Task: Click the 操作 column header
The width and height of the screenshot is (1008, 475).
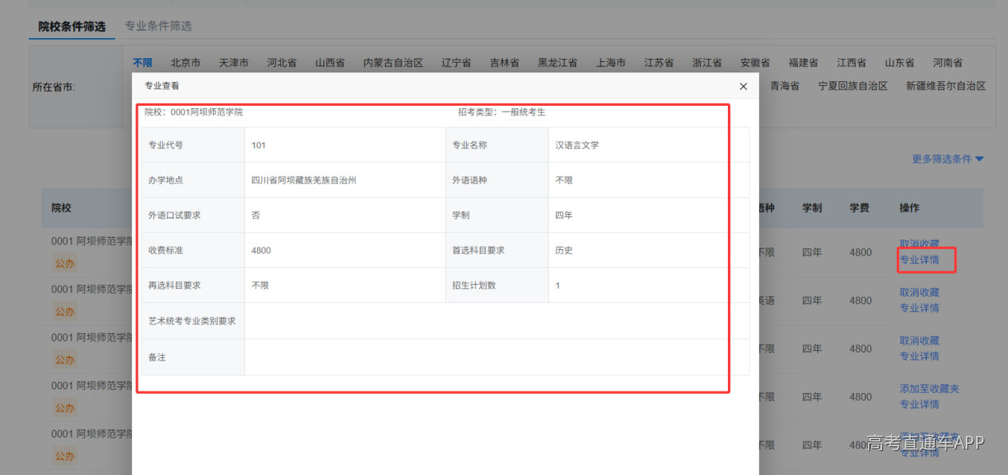Action: point(909,208)
